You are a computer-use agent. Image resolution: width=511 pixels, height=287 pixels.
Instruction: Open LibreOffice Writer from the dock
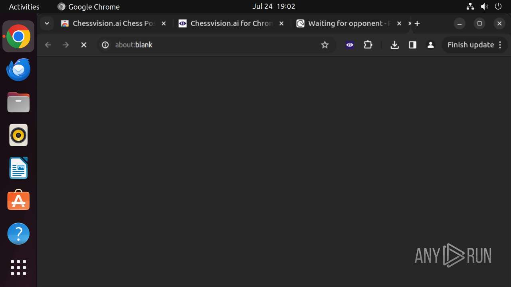point(18,168)
